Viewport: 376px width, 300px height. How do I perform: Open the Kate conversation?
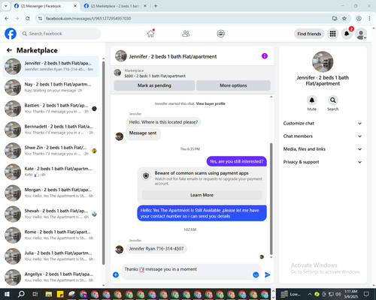50,172
